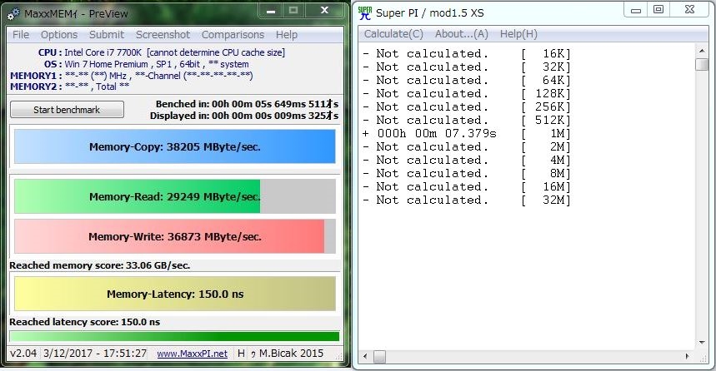Click Super PI horizontal scrollbar thumb
This screenshot has width=716, height=371.
coord(379,356)
